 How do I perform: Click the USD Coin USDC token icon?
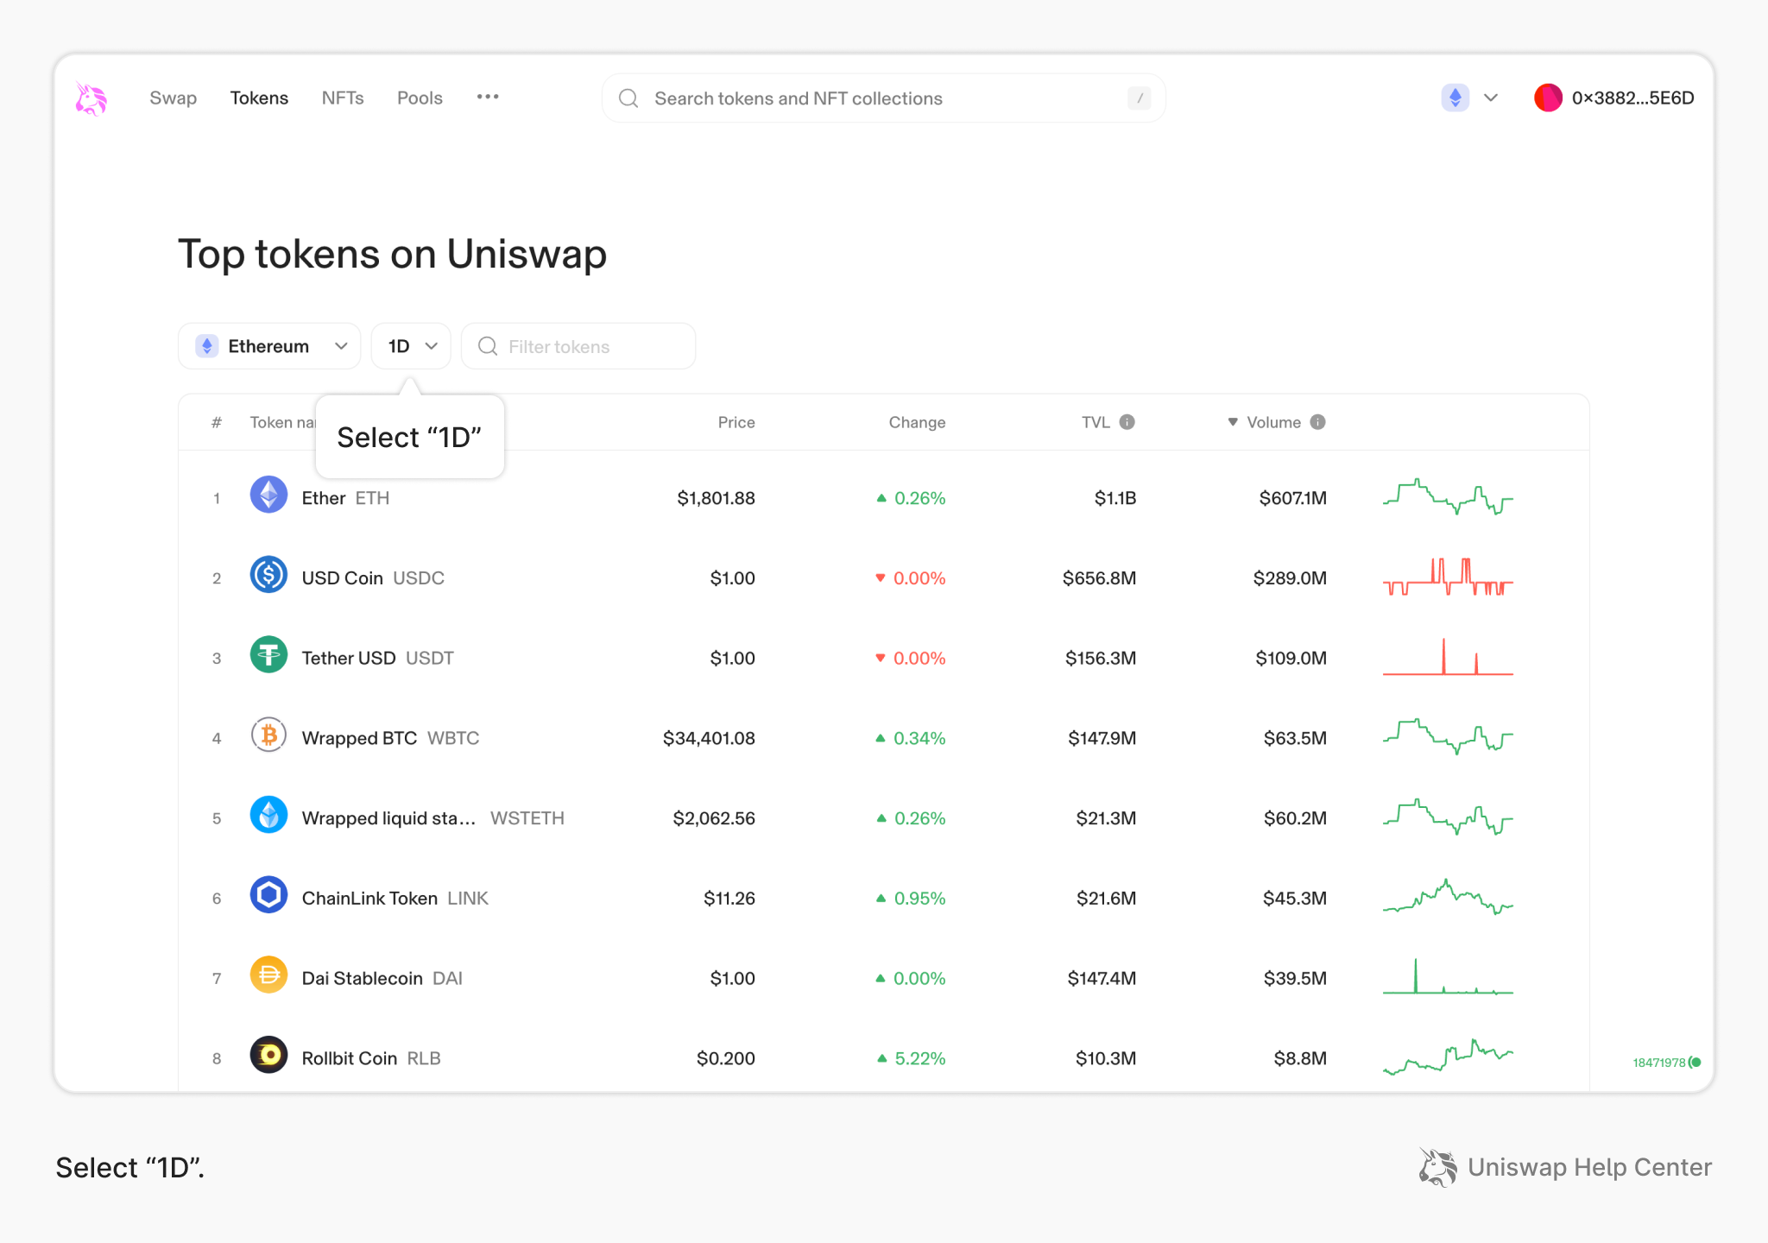point(268,575)
